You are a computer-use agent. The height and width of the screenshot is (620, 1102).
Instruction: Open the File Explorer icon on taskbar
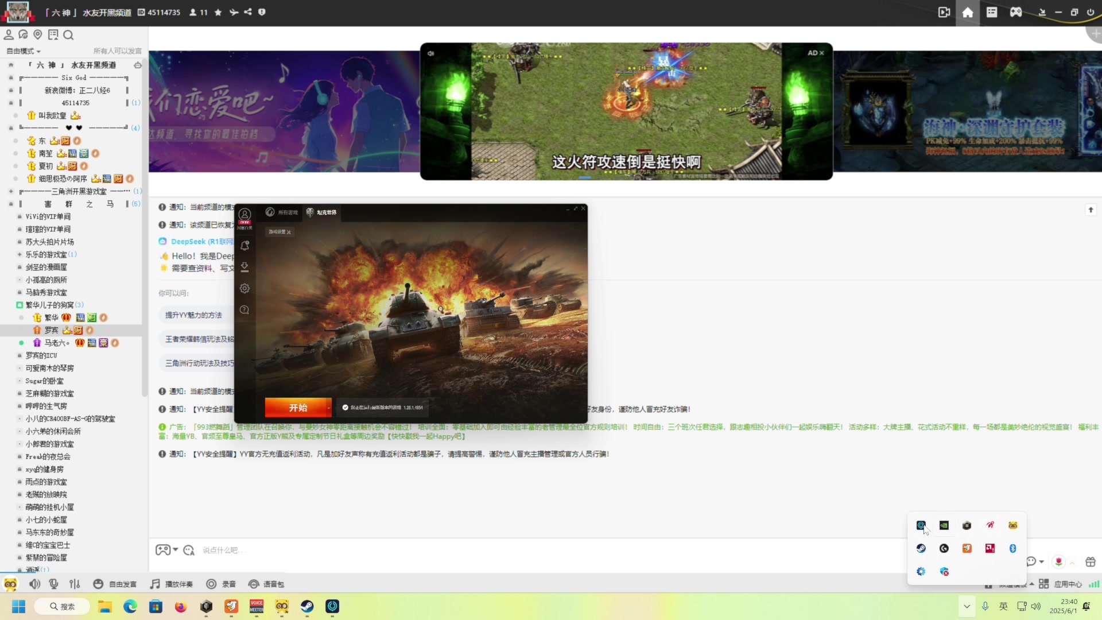click(x=104, y=606)
